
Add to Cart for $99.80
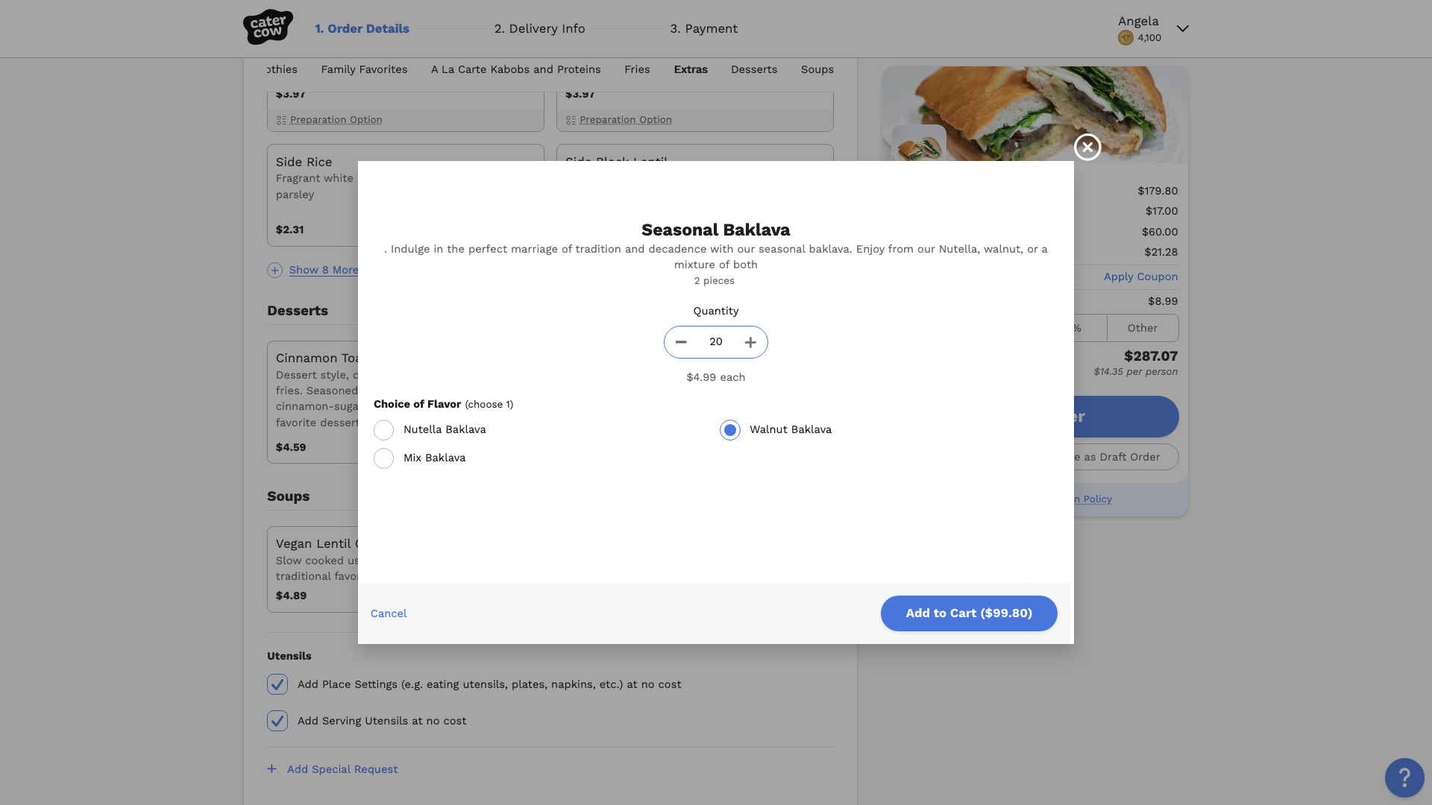pyautogui.click(x=969, y=613)
